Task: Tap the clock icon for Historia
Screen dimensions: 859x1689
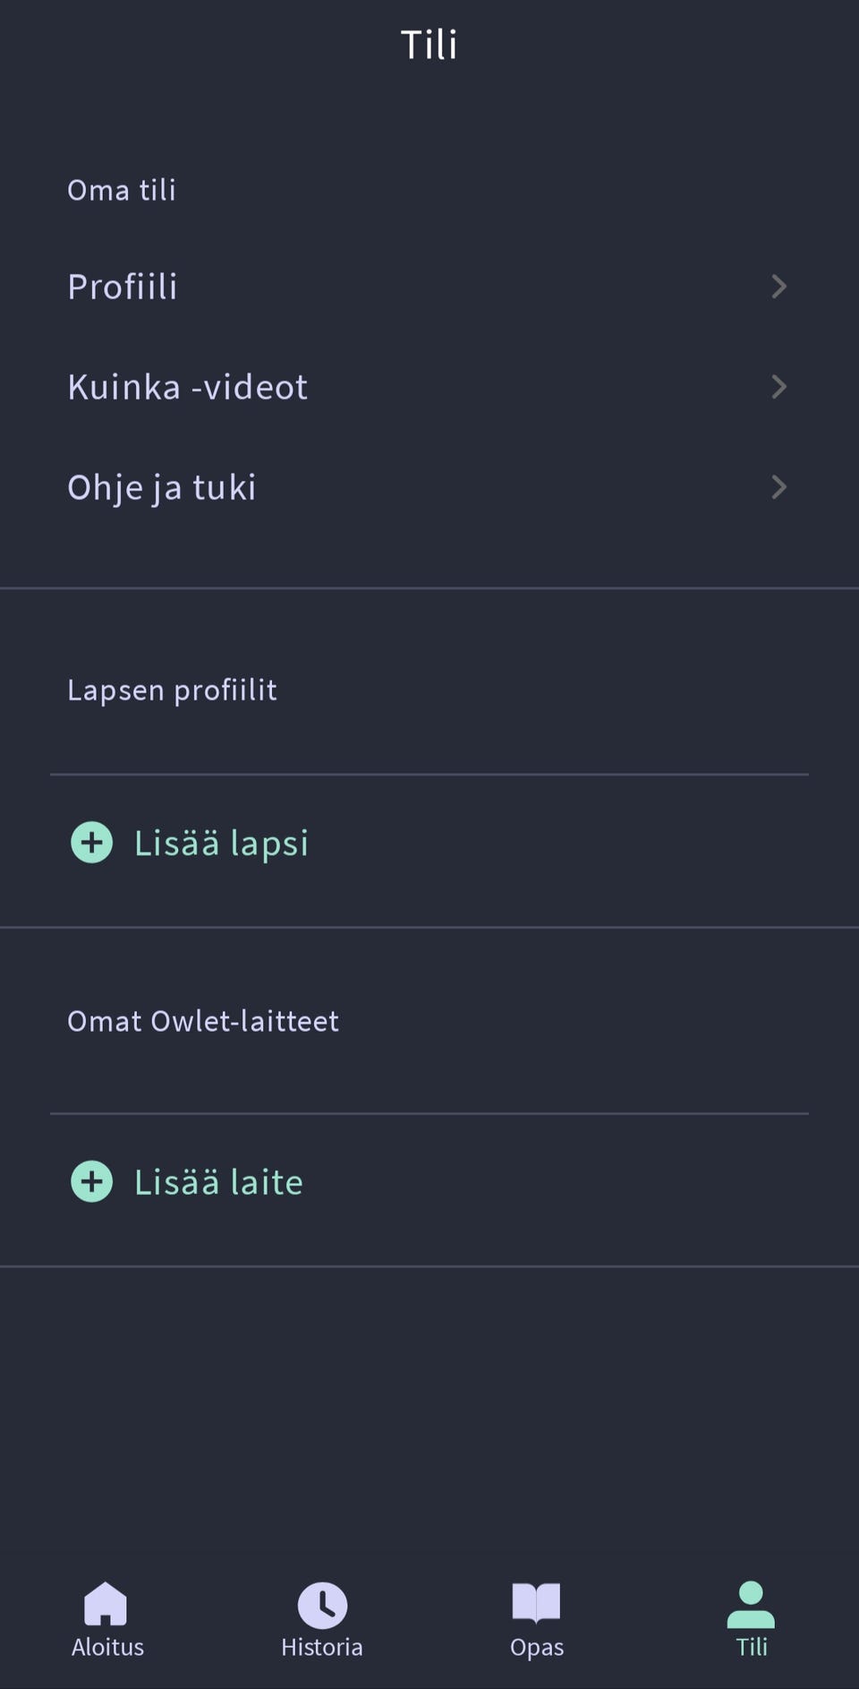Action: point(322,1604)
